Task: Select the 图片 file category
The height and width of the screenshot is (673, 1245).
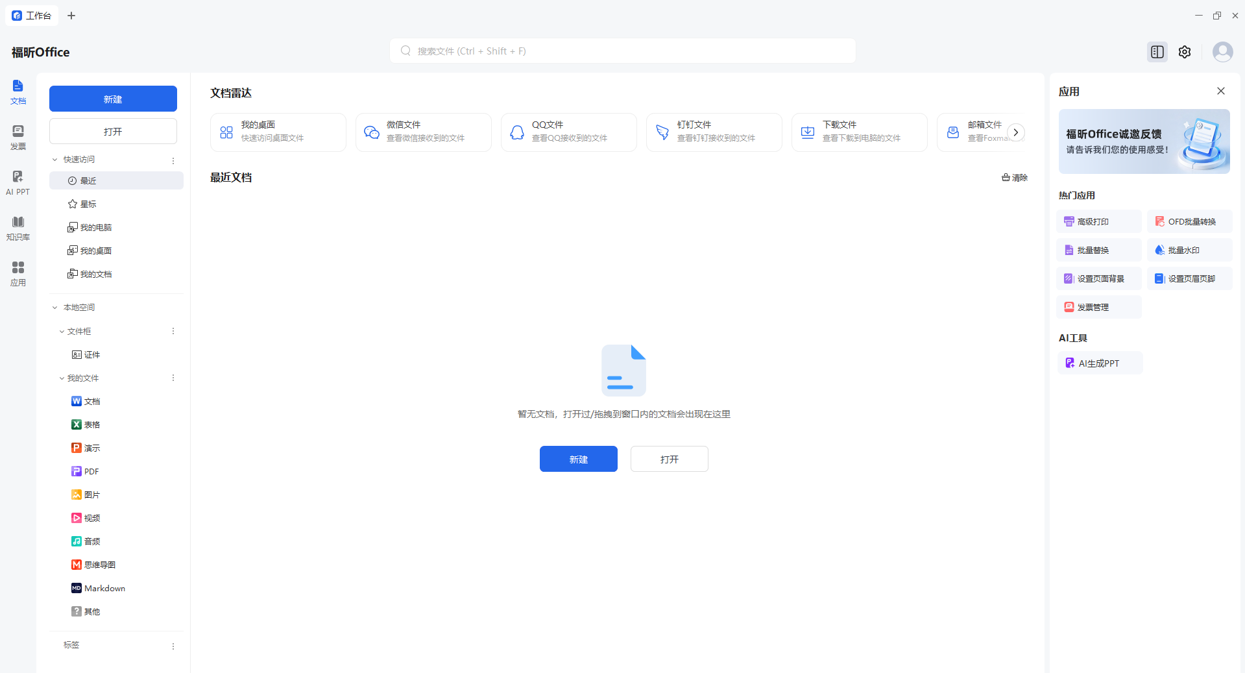Action: (x=116, y=495)
